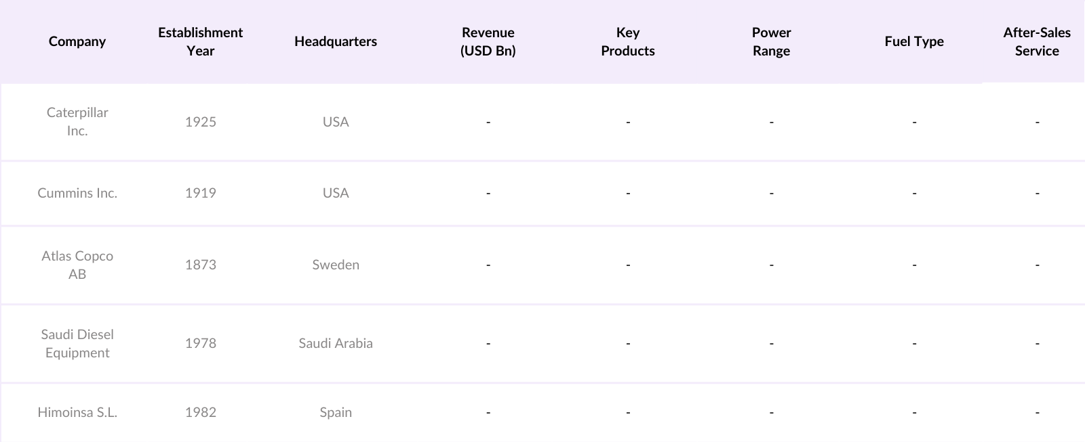This screenshot has width=1085, height=442.
Task: Click the Headquarters column header
Action: pos(336,41)
